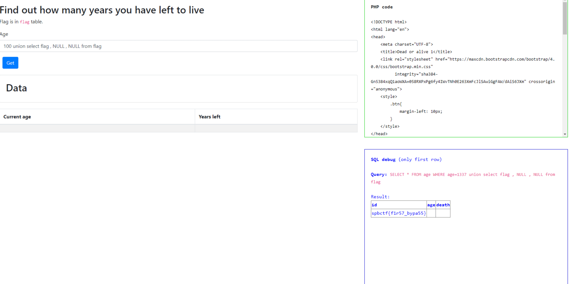Click the integrity="sha384-" code line
The height and width of the screenshot is (284, 571).
coord(416,74)
